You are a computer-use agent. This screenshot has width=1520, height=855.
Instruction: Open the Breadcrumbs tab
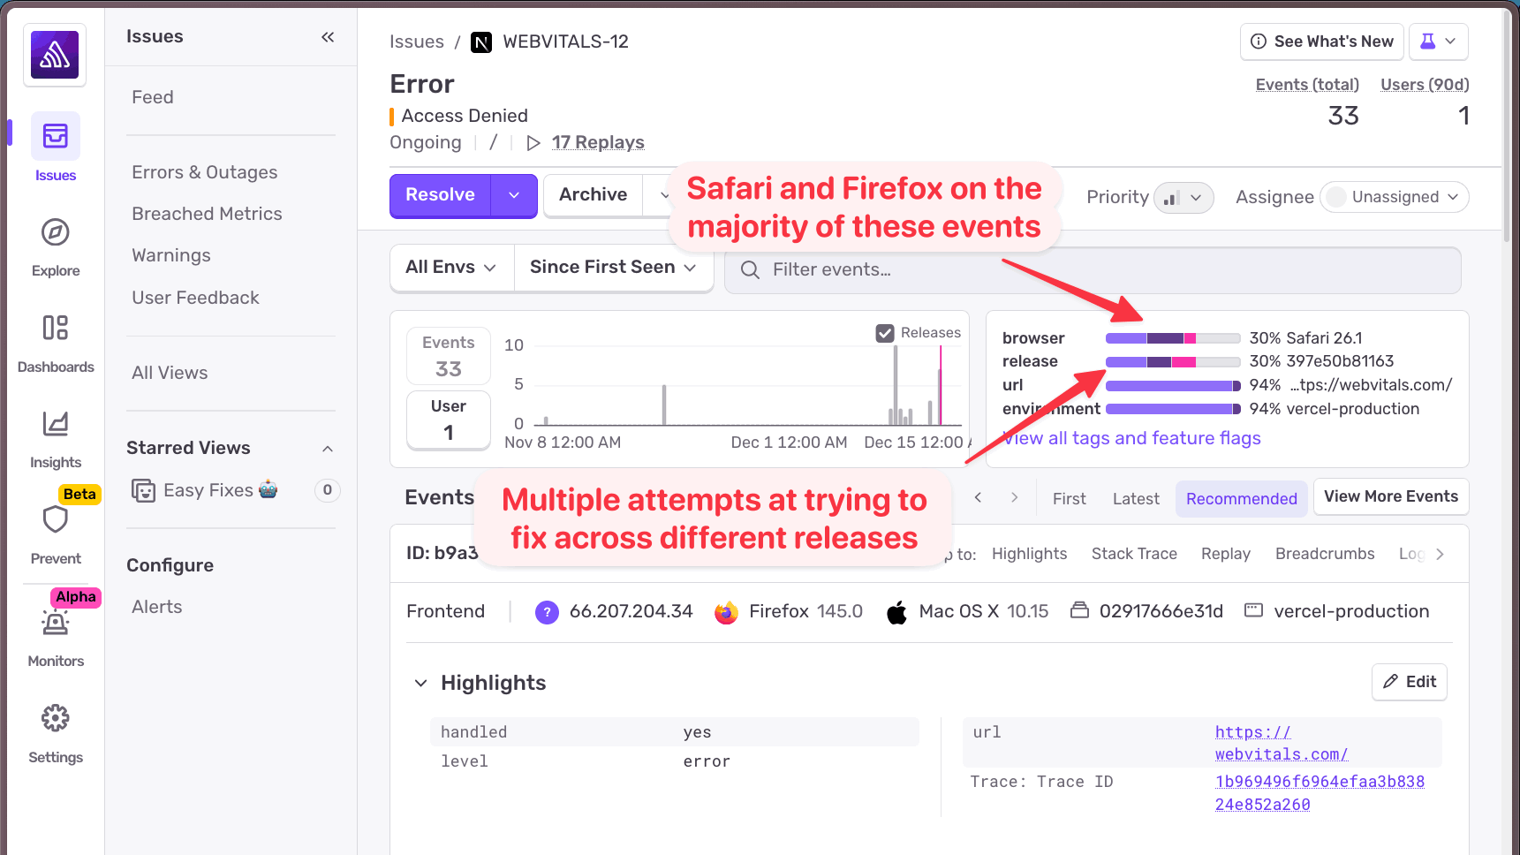pyautogui.click(x=1325, y=554)
